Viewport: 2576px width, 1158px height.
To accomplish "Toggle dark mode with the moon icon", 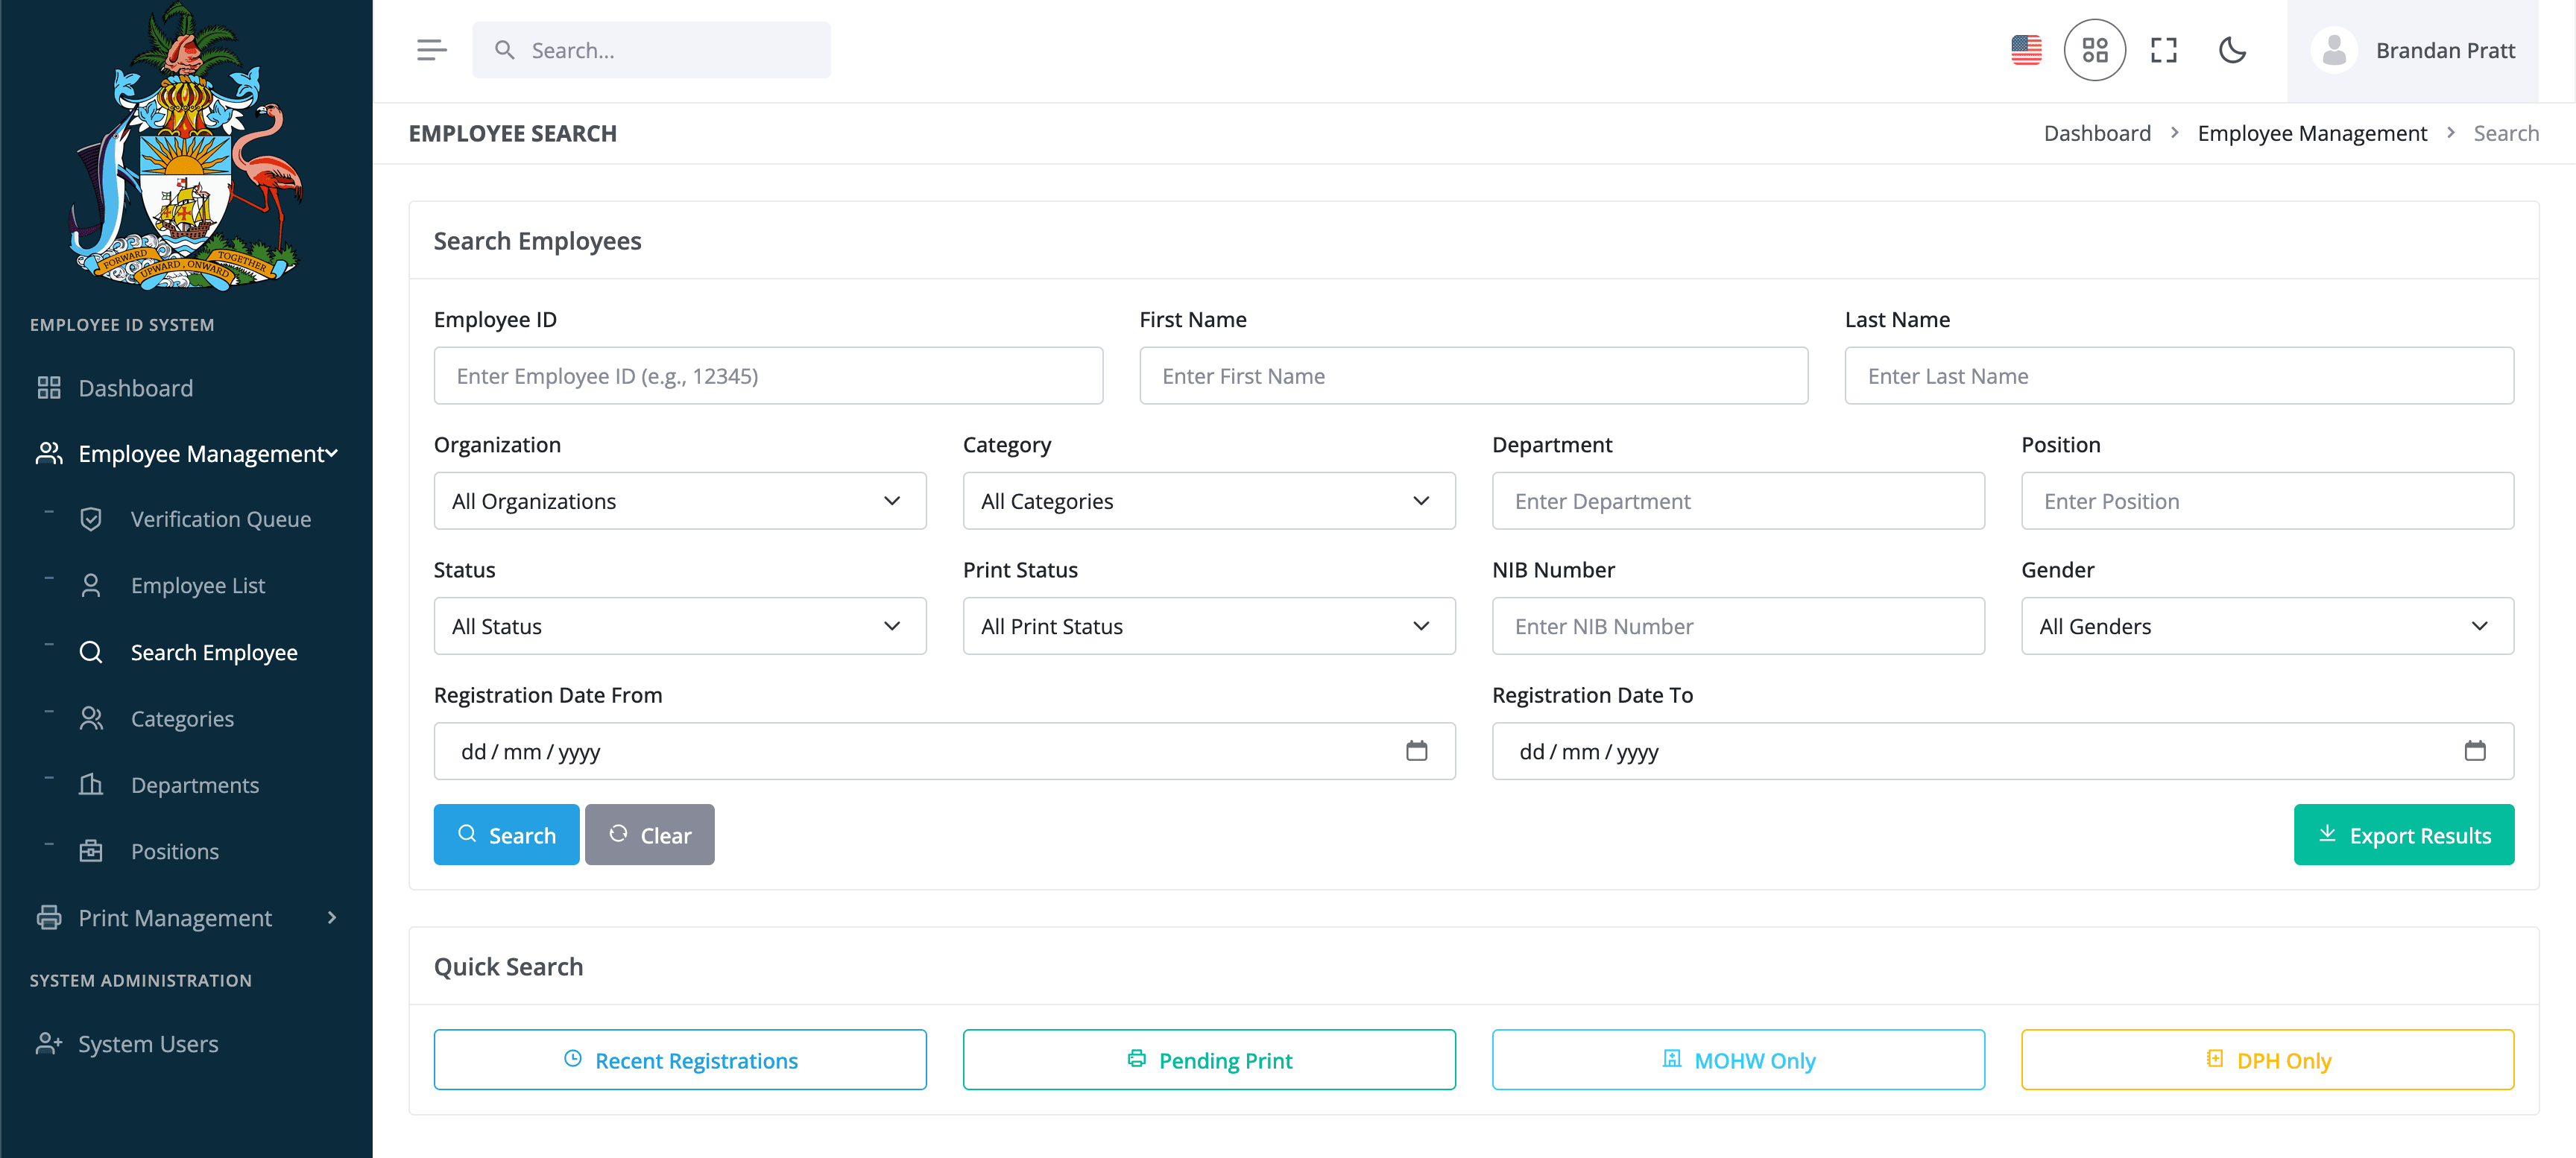I will [x=2233, y=49].
